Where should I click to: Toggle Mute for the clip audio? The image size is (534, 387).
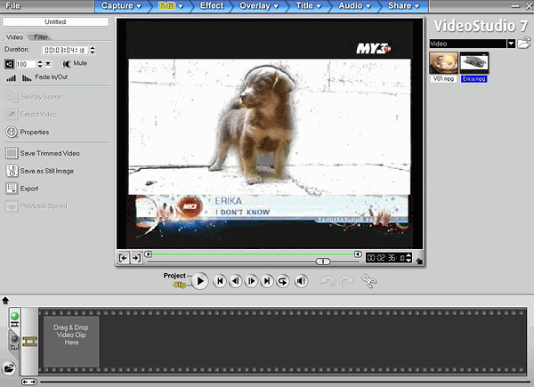(75, 64)
